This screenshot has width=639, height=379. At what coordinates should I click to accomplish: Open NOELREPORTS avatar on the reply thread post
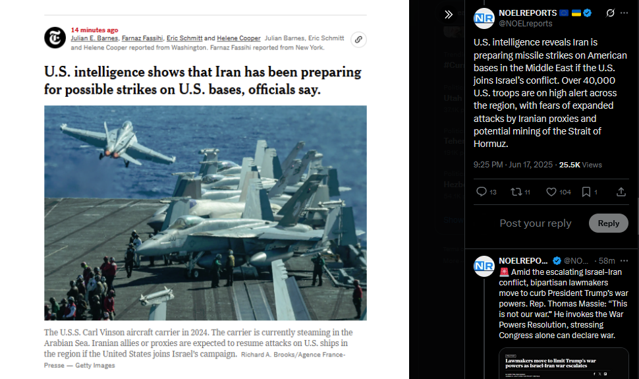pyautogui.click(x=484, y=266)
